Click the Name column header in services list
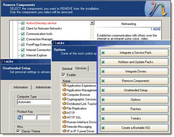The width and height of the screenshot is (174, 137). [x=79, y=81]
